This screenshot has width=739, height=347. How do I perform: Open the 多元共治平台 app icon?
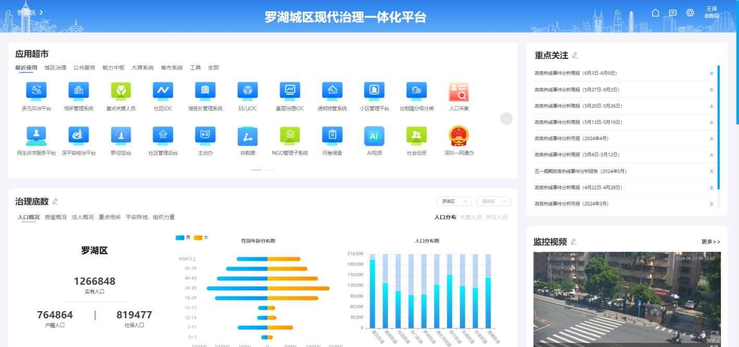coord(36,91)
